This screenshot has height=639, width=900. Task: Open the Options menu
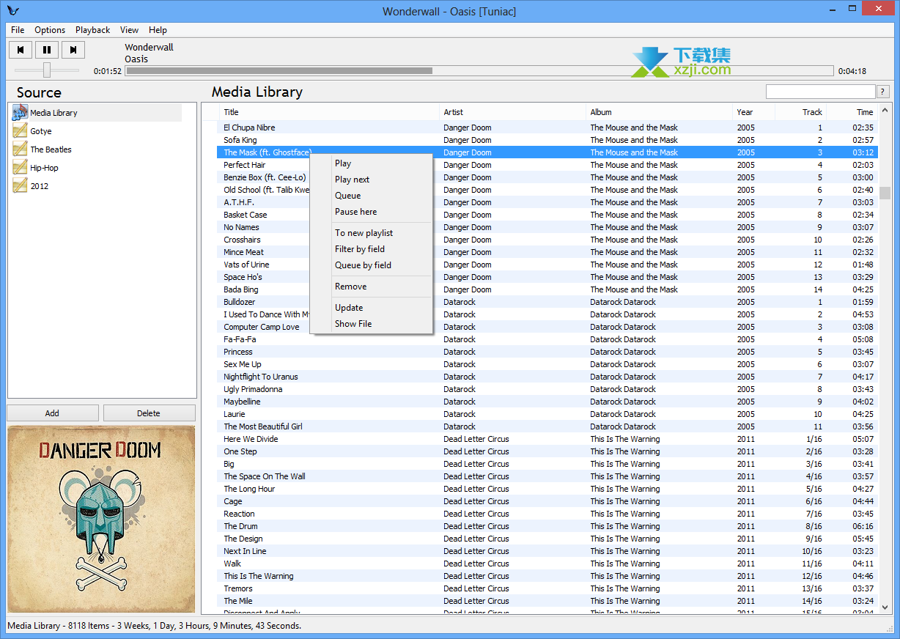tap(50, 30)
